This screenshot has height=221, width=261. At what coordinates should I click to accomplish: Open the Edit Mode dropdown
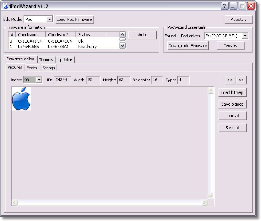[x=49, y=19]
